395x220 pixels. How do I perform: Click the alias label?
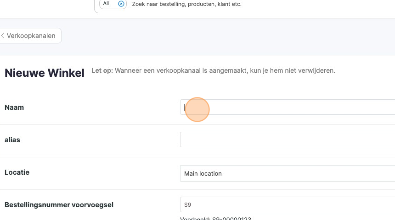[x=12, y=140]
